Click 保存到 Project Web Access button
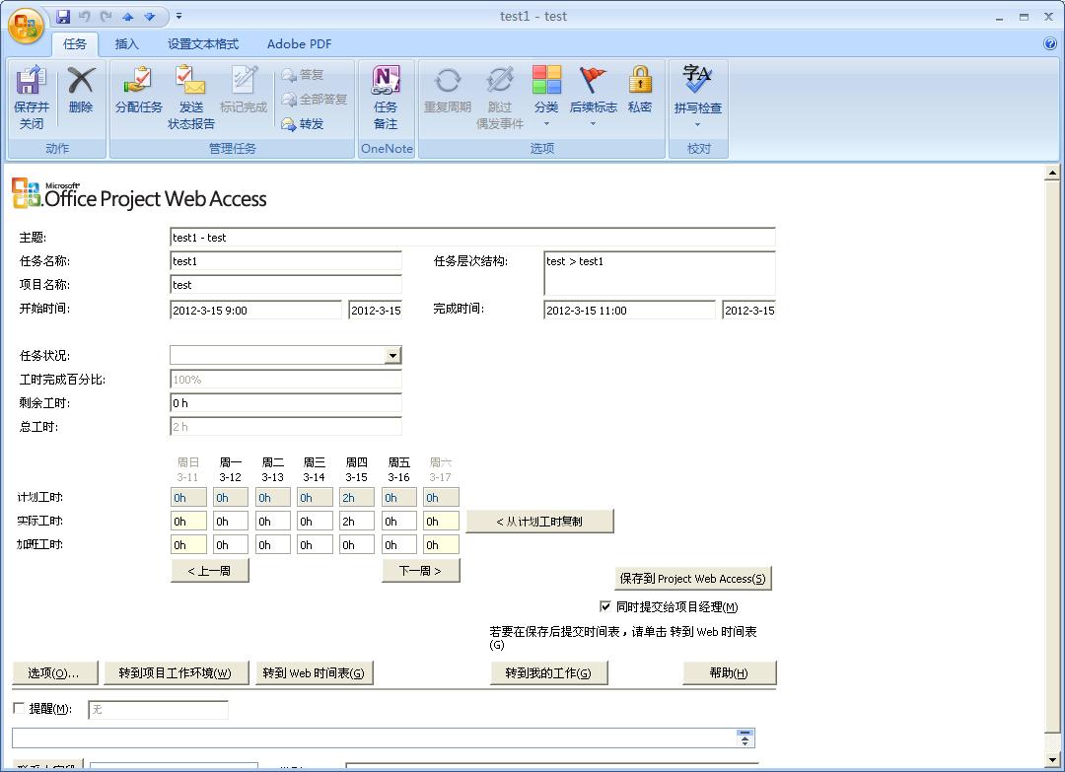Viewport: 1065px width, 772px height. (x=692, y=579)
